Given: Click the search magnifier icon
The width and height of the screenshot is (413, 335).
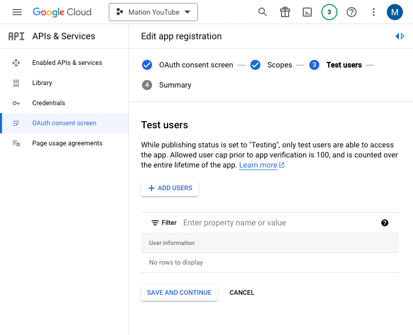Looking at the screenshot, I should pos(262,12).
